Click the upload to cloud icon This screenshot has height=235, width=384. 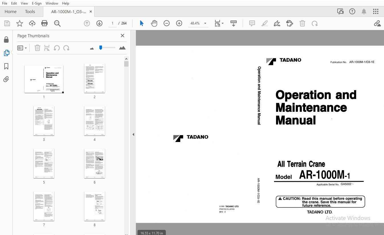coord(32,23)
